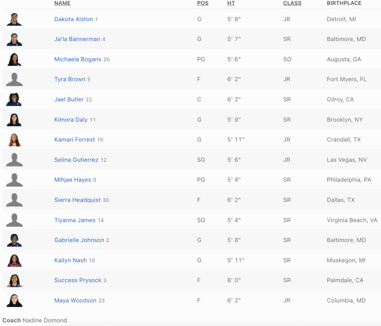
Task: Click Tyra Brown's placeholder avatar icon
Action: coord(15,80)
